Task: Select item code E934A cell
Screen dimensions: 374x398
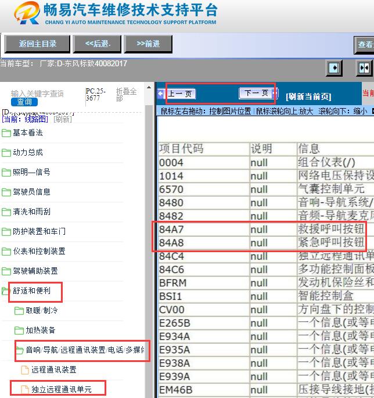Action: point(204,336)
